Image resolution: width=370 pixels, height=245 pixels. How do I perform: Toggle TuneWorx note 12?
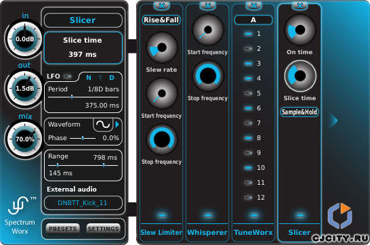pos(248,198)
